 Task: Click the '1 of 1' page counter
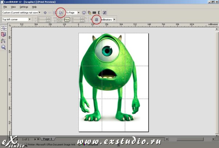click(x=26, y=139)
